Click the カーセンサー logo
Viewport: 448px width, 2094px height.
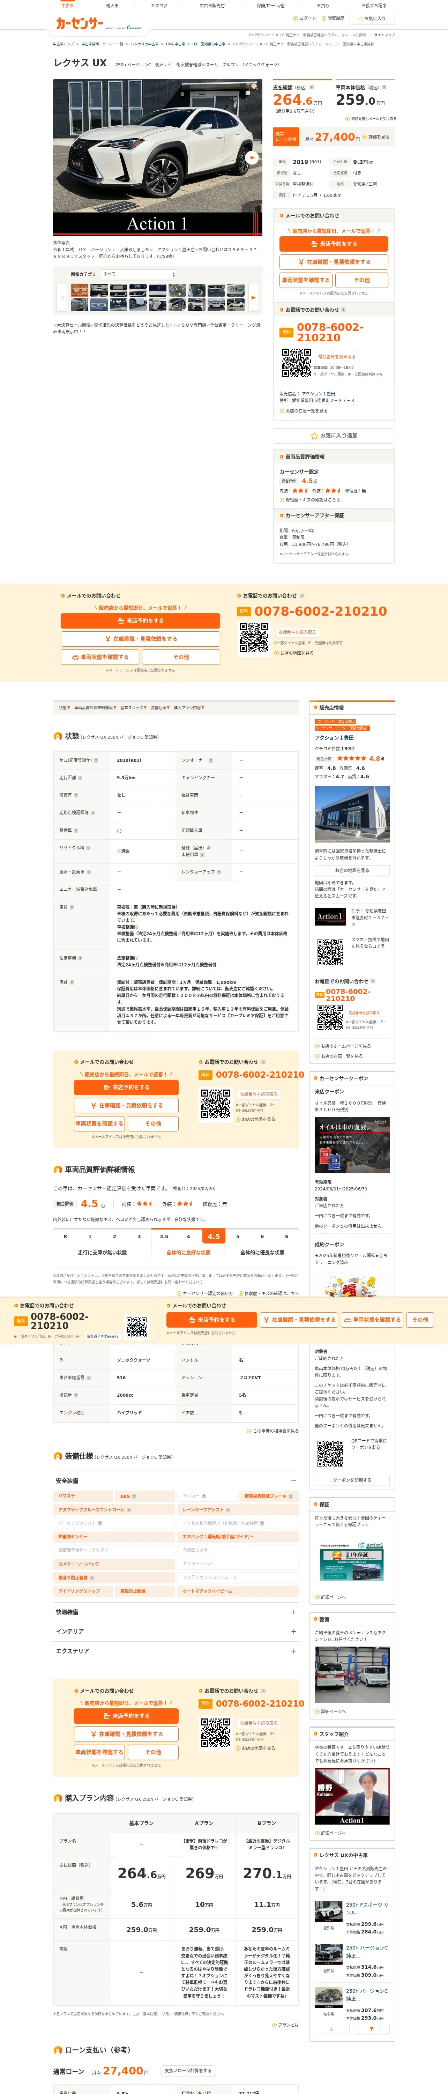(79, 24)
